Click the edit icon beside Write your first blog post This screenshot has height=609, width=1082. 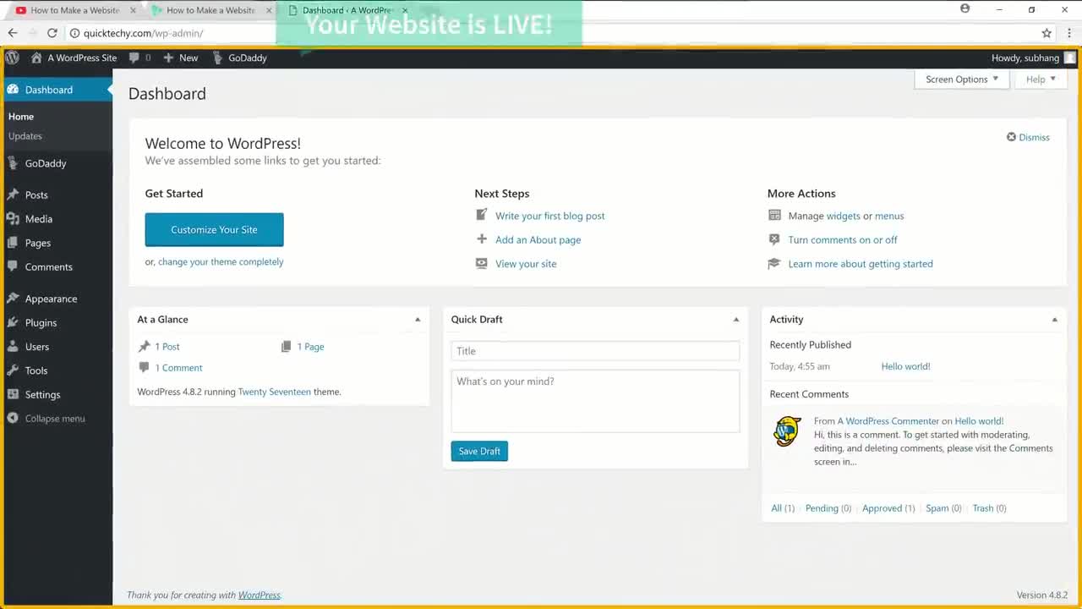pyautogui.click(x=481, y=215)
